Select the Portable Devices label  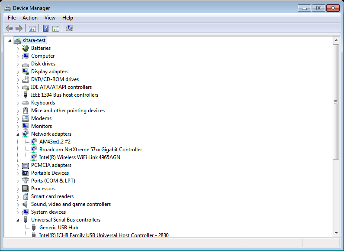pyautogui.click(x=50, y=173)
